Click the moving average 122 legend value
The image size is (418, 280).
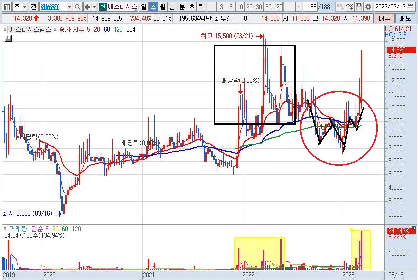(x=118, y=29)
